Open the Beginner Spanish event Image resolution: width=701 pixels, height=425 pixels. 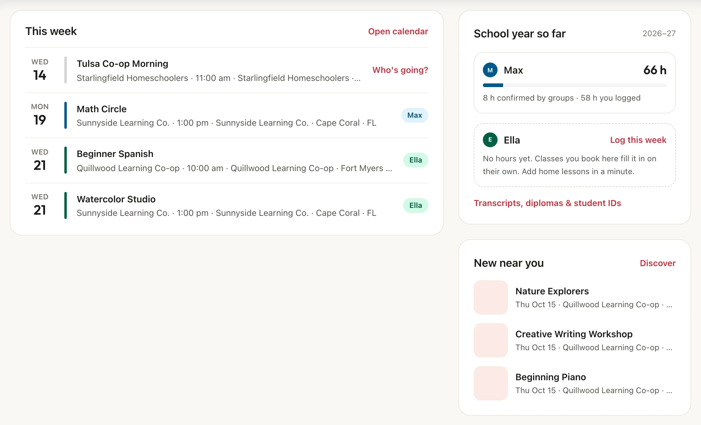227,160
